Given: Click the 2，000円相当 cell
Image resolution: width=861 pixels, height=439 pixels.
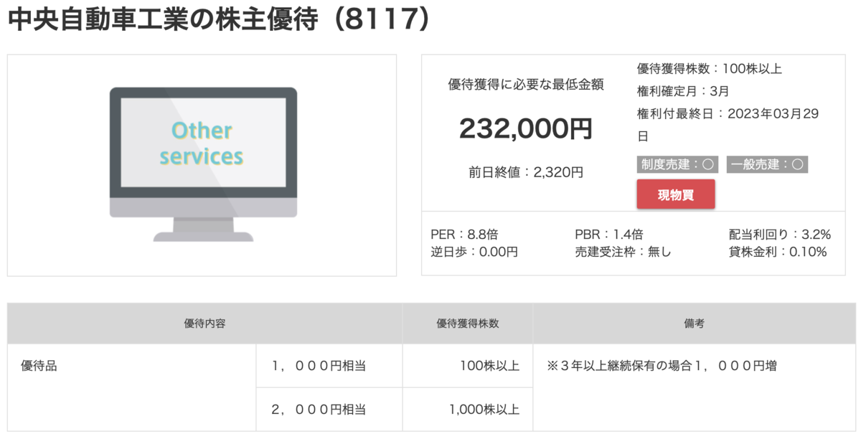Looking at the screenshot, I should click(x=329, y=410).
